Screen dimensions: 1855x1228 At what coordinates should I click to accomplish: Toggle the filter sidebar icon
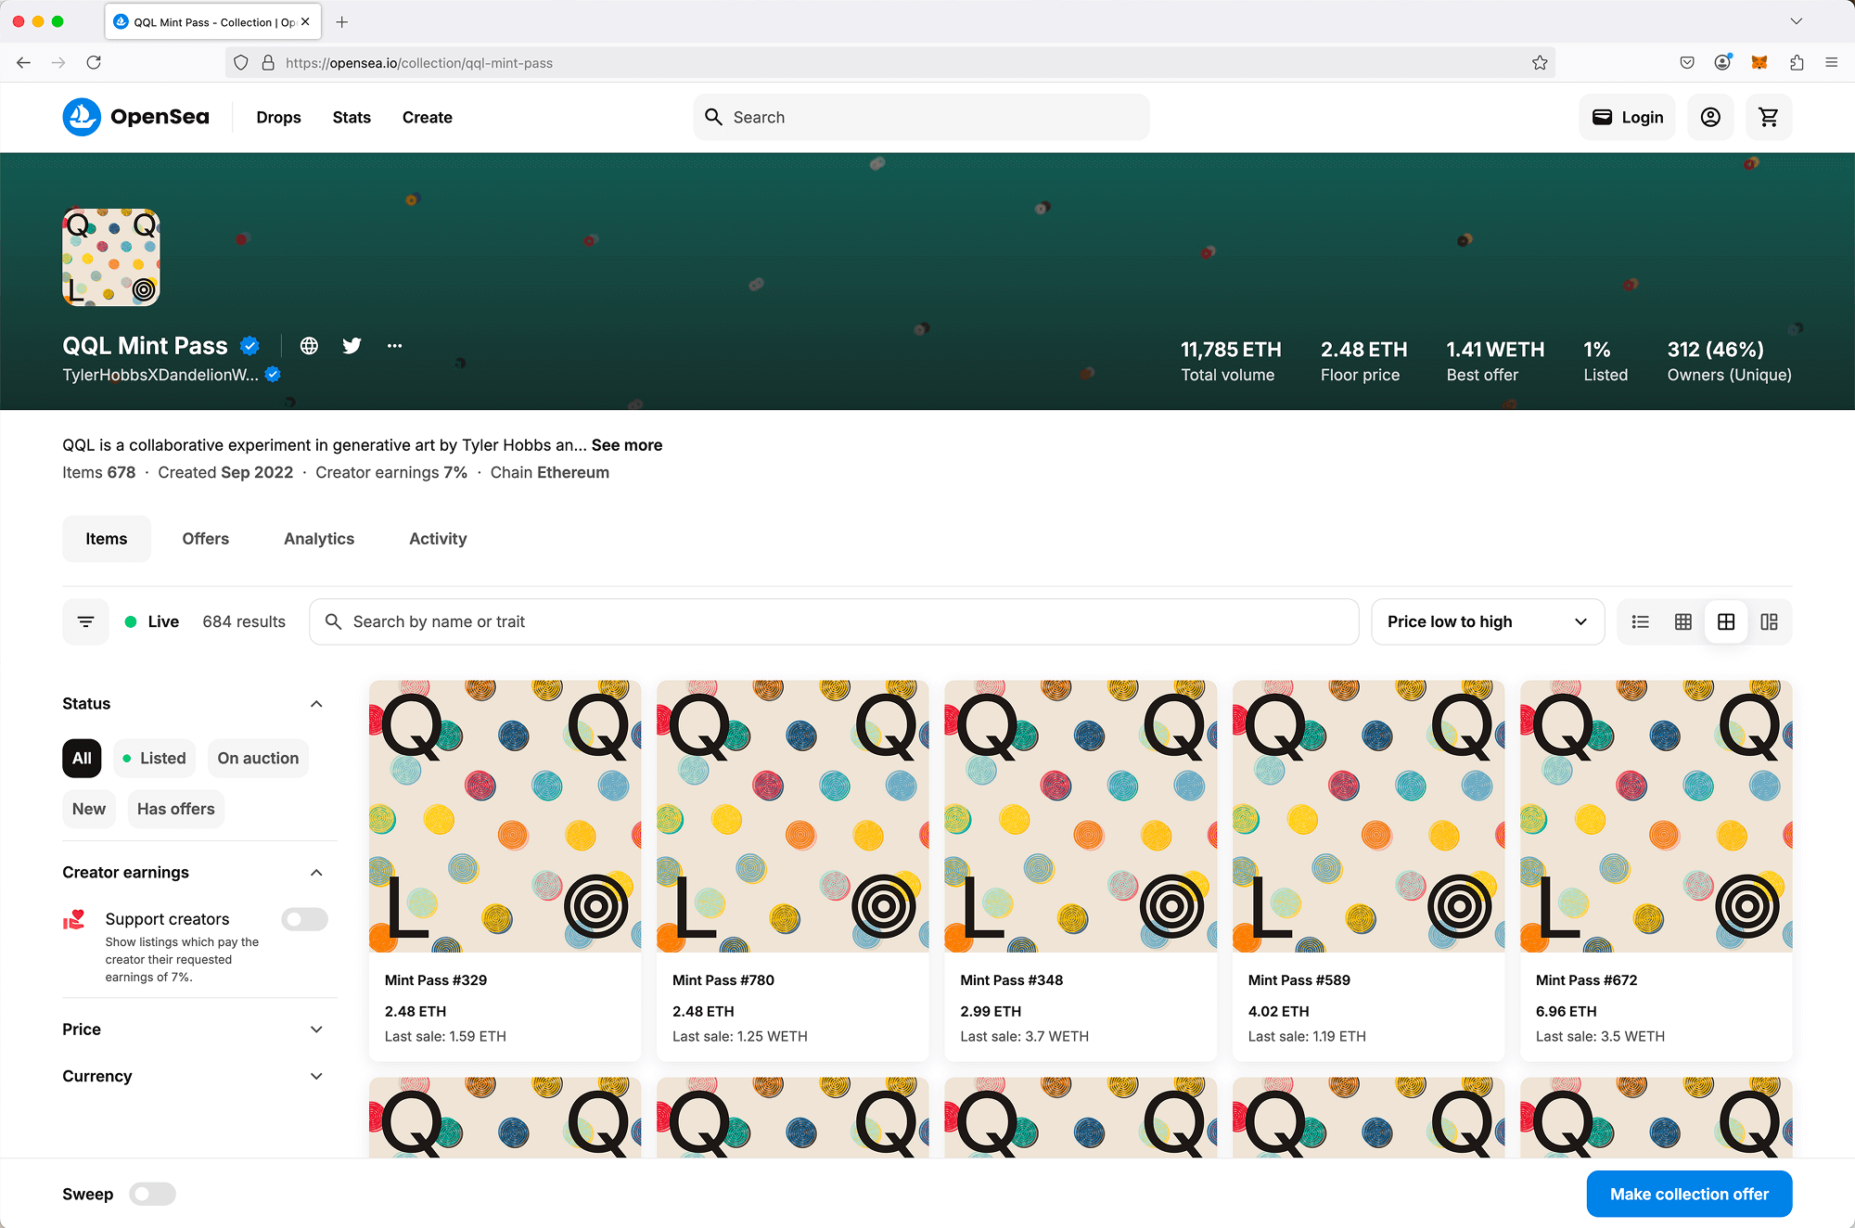coord(85,621)
